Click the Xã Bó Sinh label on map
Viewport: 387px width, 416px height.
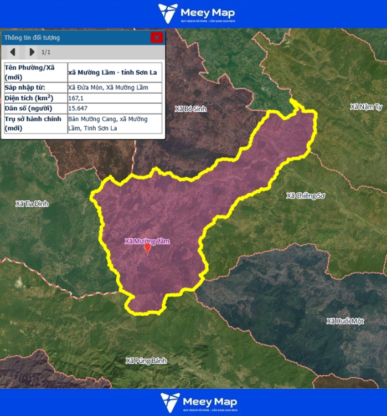(190, 109)
